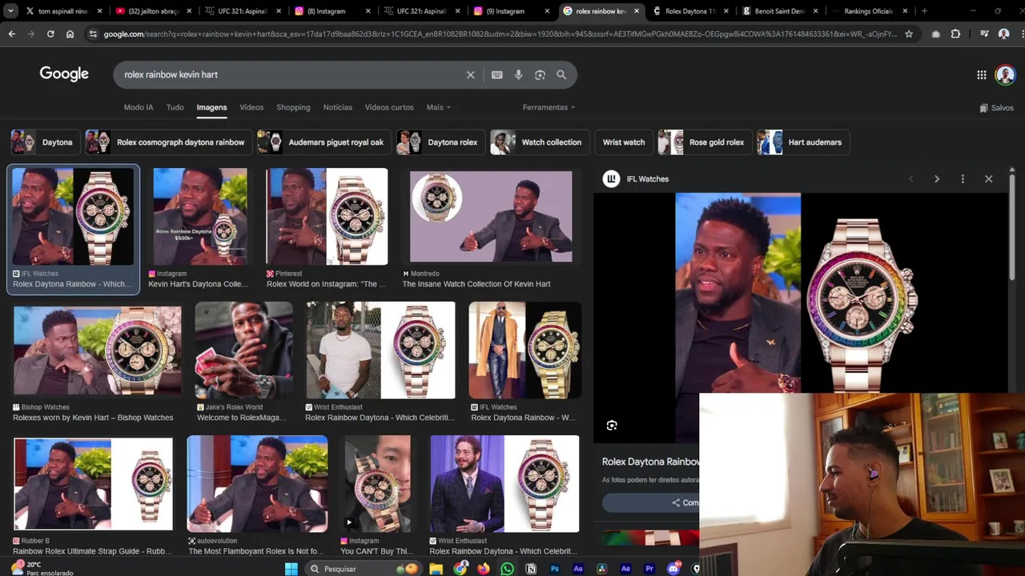Image resolution: width=1025 pixels, height=576 pixels.
Task: Expand the Mais dropdown
Action: tap(438, 107)
